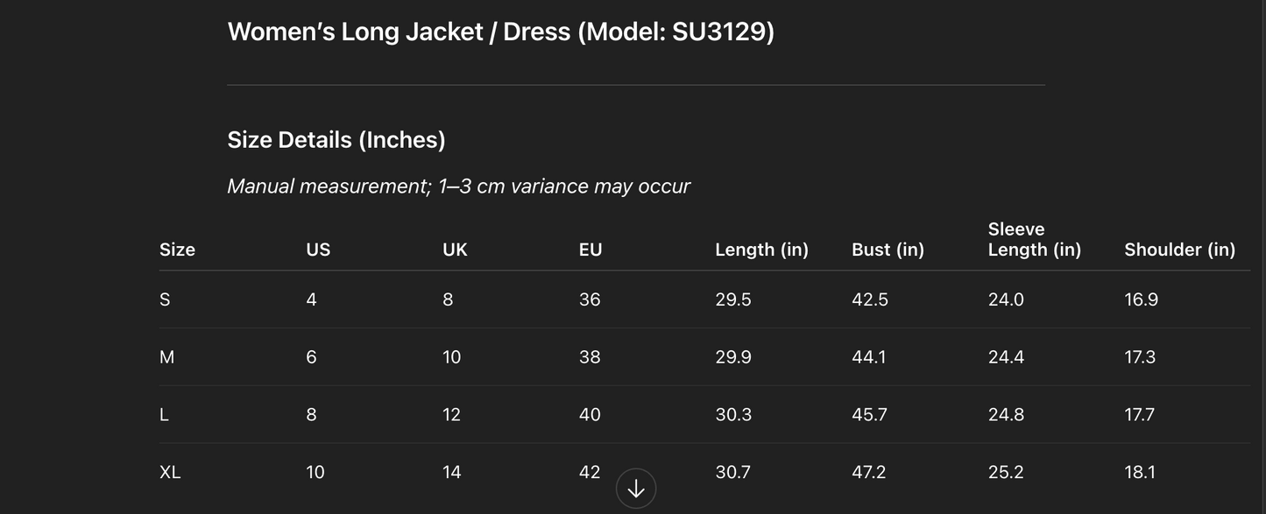Viewport: 1266px width, 514px height.
Task: Click length value 30.7 for size XL
Action: coord(733,470)
